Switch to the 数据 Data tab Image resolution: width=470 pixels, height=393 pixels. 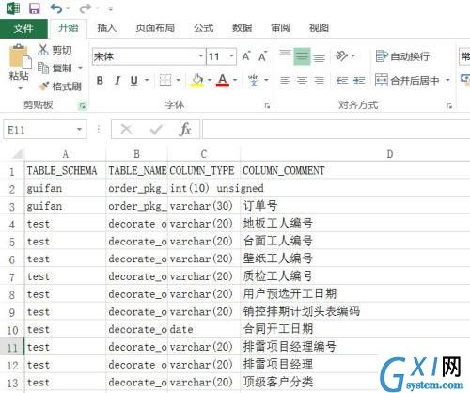242,28
